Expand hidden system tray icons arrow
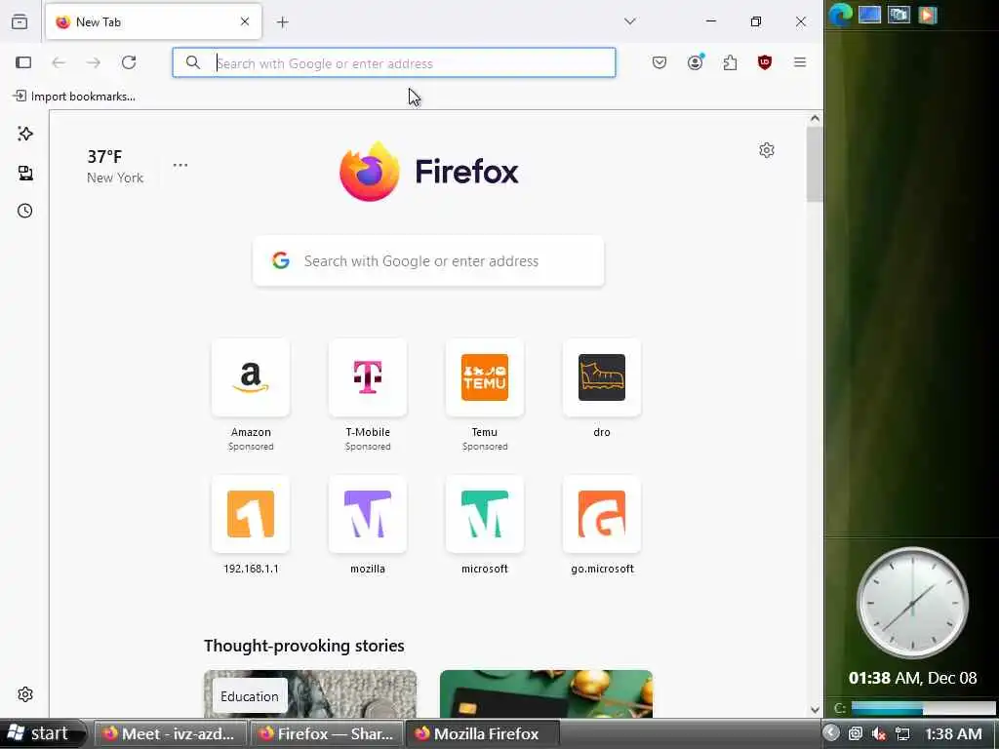This screenshot has width=999, height=749. click(x=831, y=733)
